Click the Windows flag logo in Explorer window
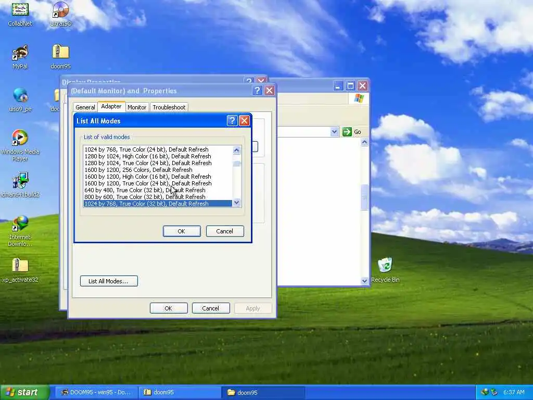Screen dimensions: 533x400 (359, 98)
